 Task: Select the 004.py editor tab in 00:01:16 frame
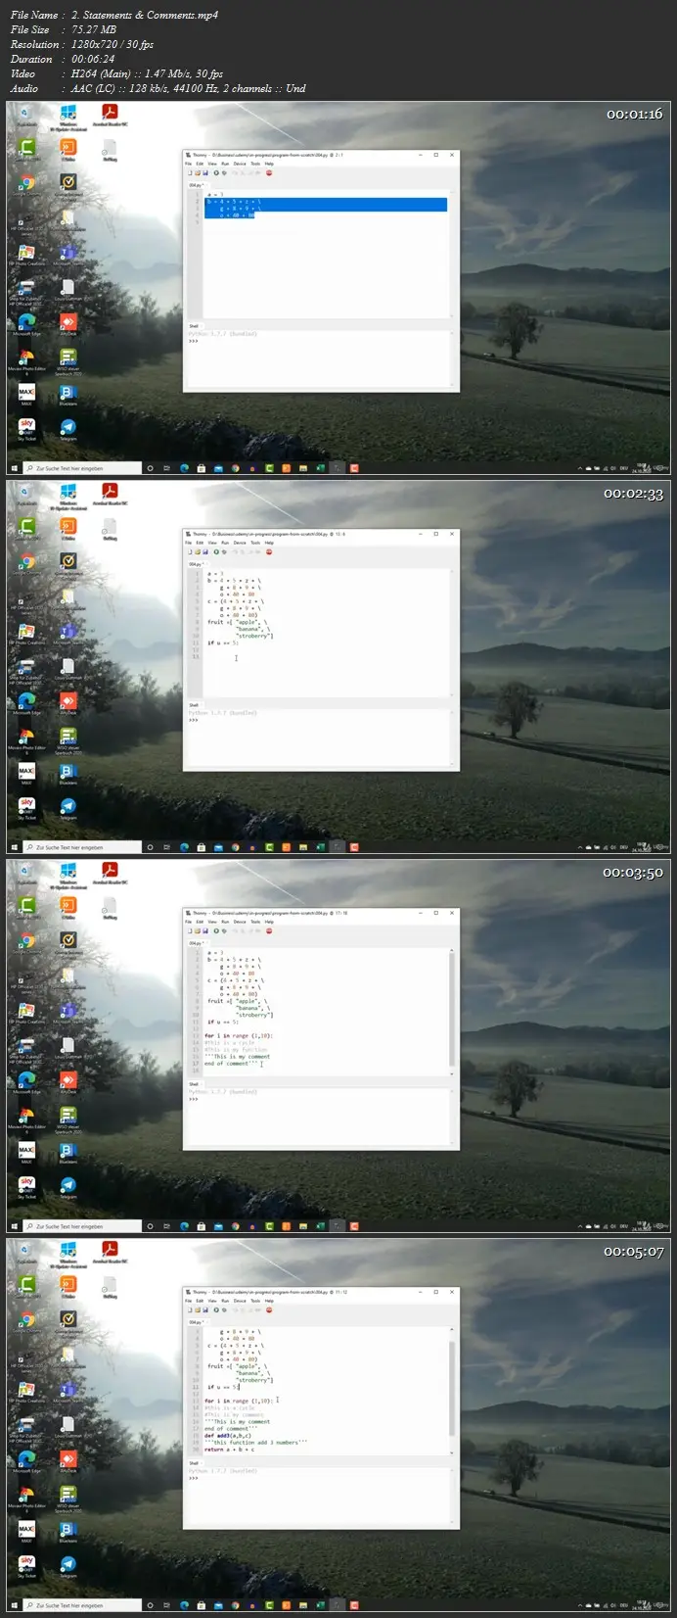tap(196, 185)
